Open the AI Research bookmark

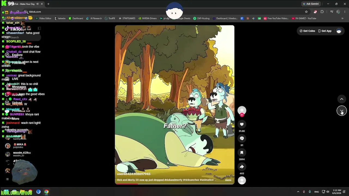point(94,19)
